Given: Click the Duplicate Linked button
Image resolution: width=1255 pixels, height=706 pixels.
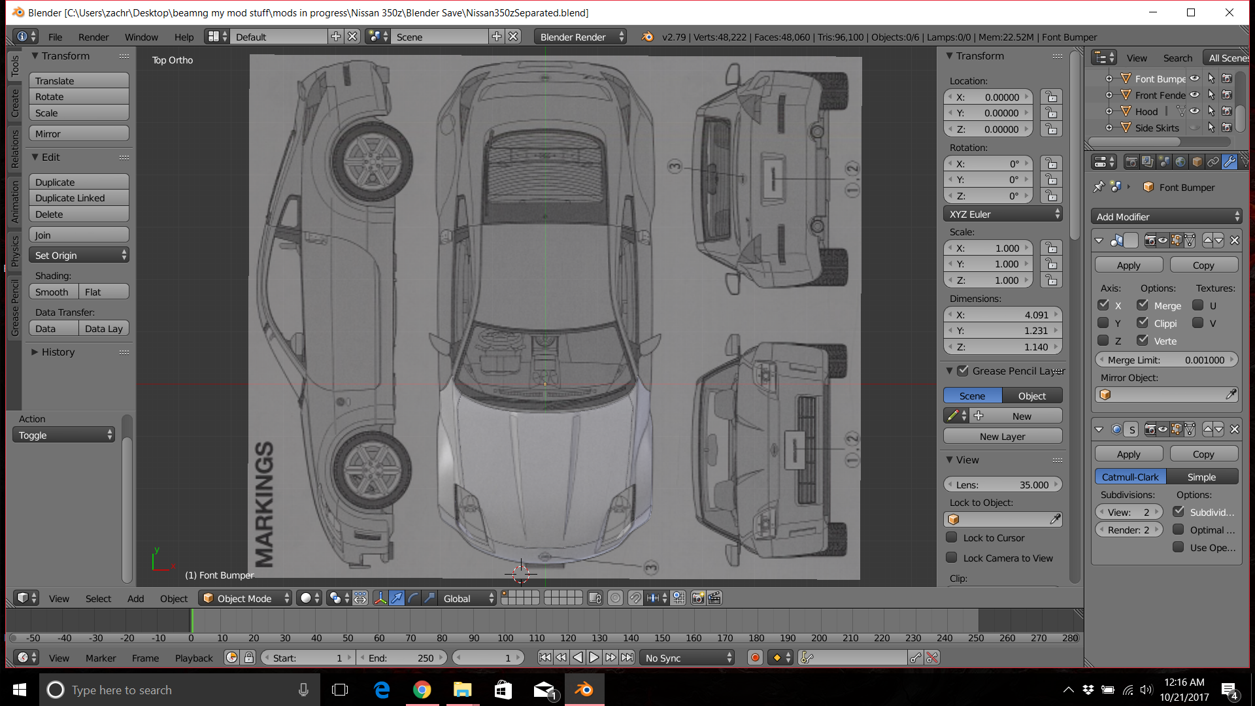Looking at the screenshot, I should point(79,197).
